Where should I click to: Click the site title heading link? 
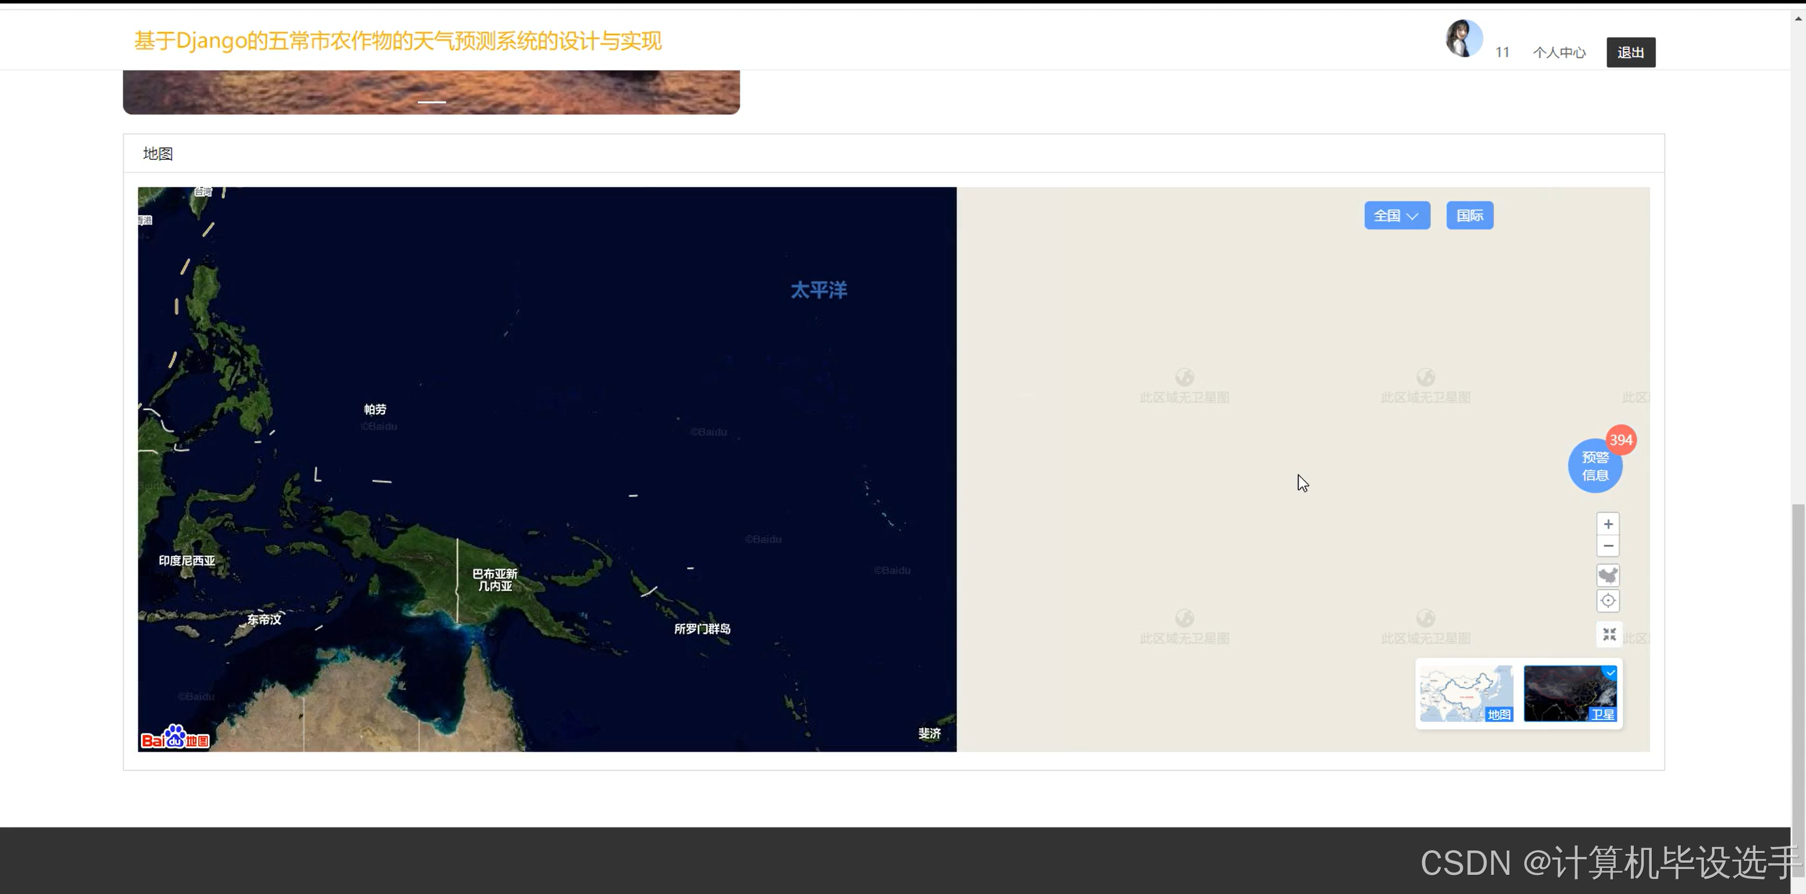[398, 41]
